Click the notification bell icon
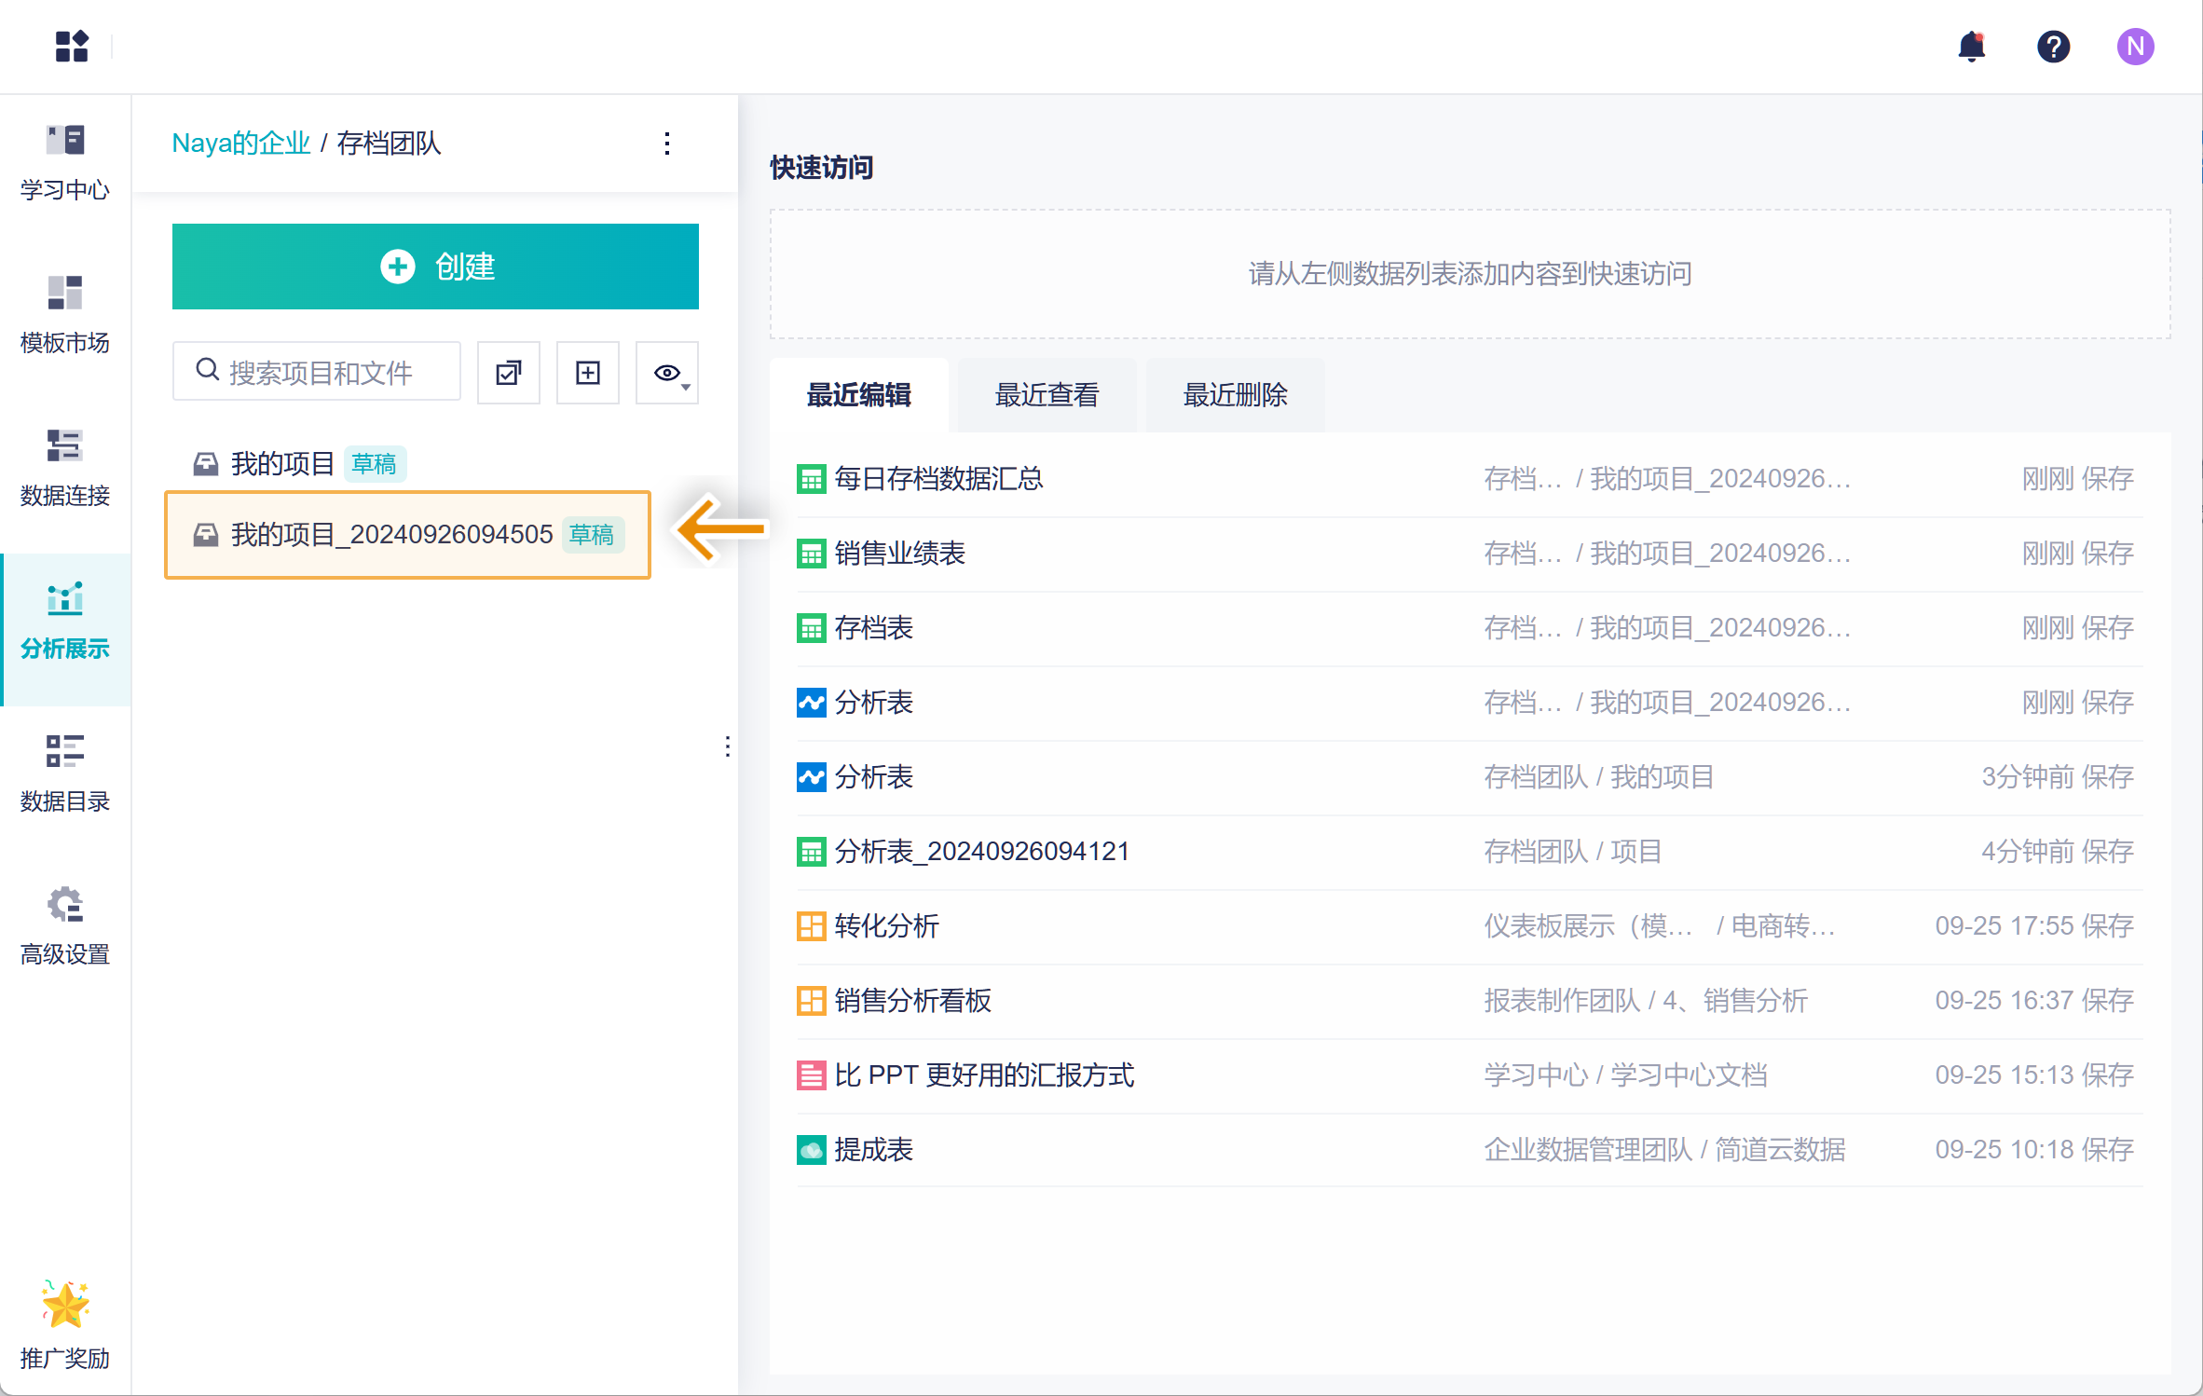Screen dimensions: 2203x1396 pos(1971,46)
